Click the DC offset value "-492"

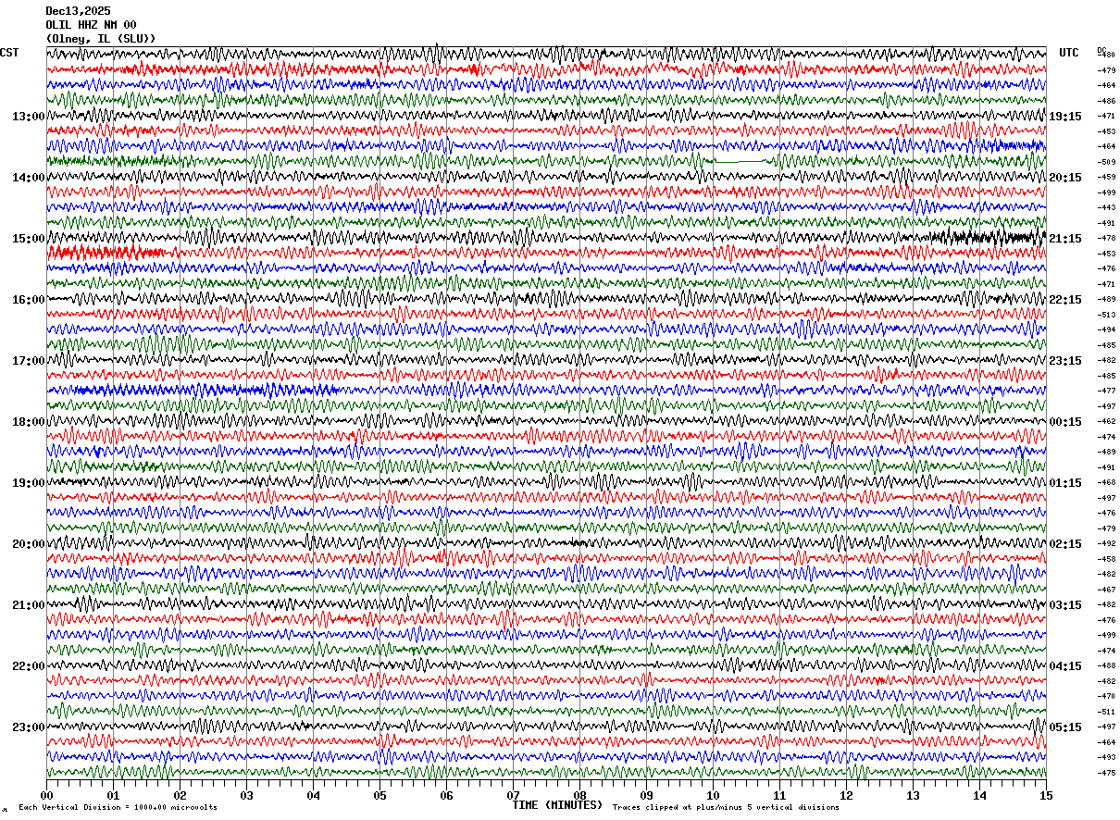pos(1106,543)
